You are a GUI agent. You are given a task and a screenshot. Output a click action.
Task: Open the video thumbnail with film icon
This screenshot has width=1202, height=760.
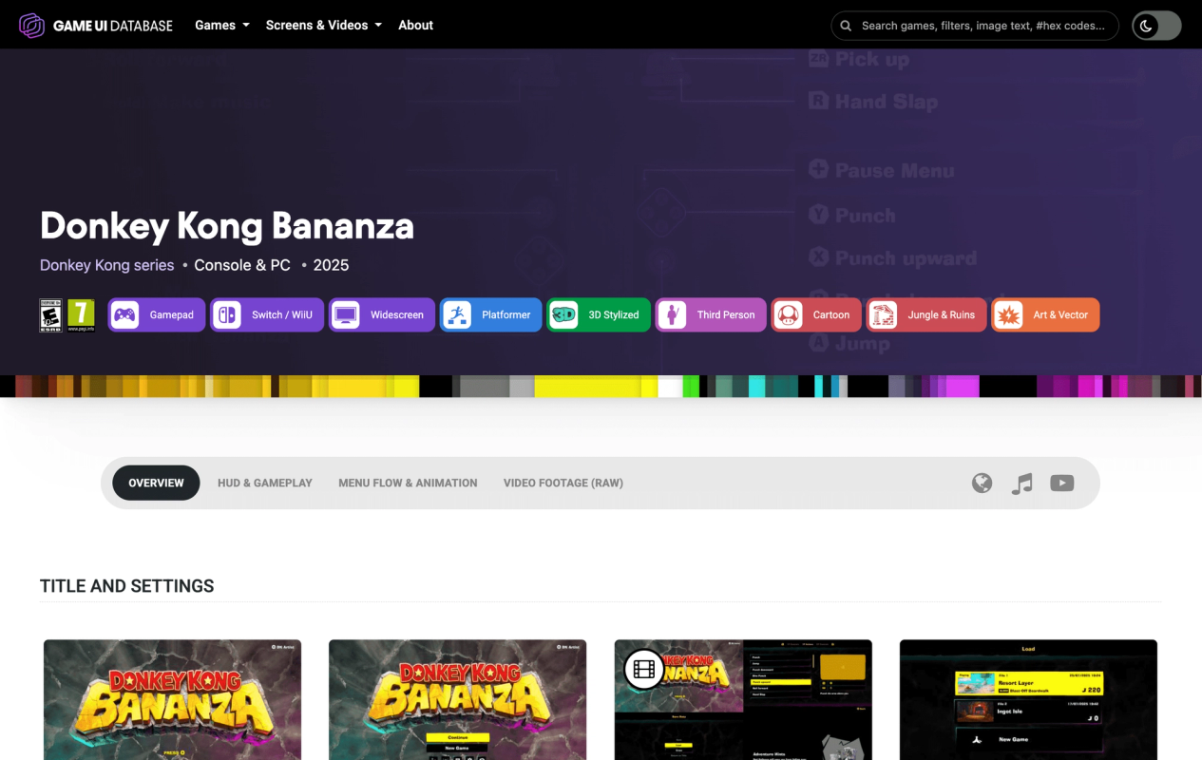click(x=743, y=700)
